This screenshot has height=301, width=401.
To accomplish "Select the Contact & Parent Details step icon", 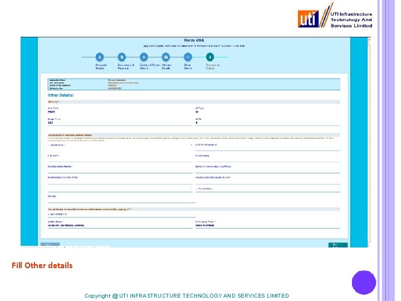I will point(144,57).
